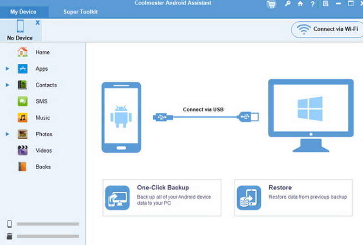Click the Contacts address book icon
The width and height of the screenshot is (363, 245).
22,85
